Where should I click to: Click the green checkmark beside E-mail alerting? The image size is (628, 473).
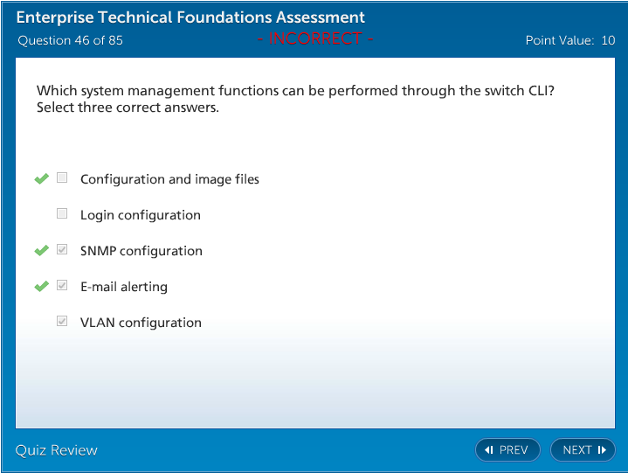[x=41, y=287]
